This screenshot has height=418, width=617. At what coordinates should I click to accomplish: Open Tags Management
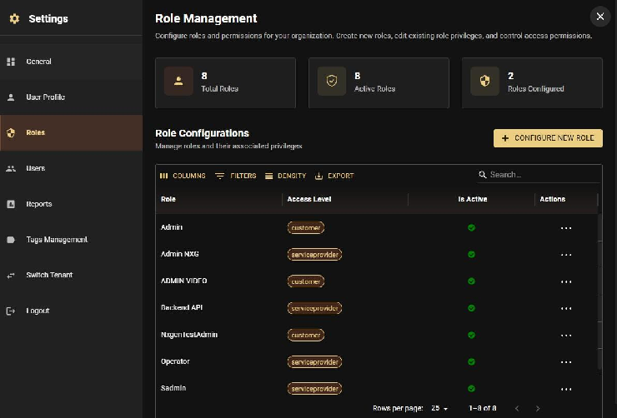tap(71, 239)
